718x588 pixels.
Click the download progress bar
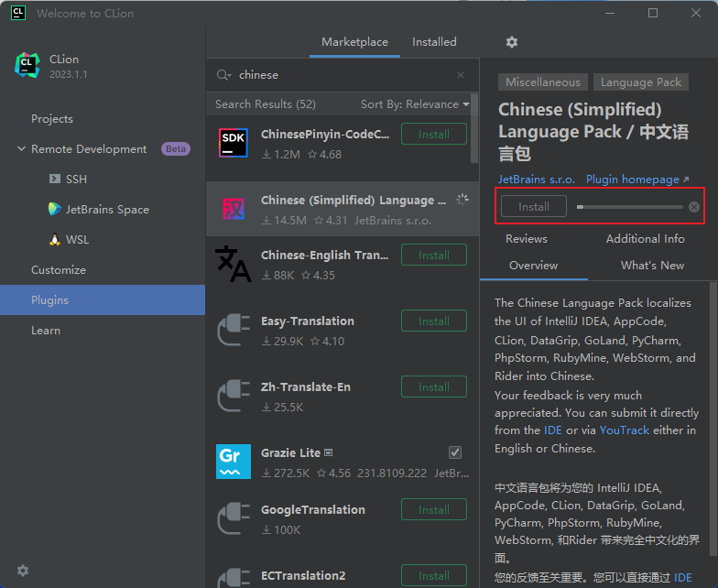(x=630, y=207)
